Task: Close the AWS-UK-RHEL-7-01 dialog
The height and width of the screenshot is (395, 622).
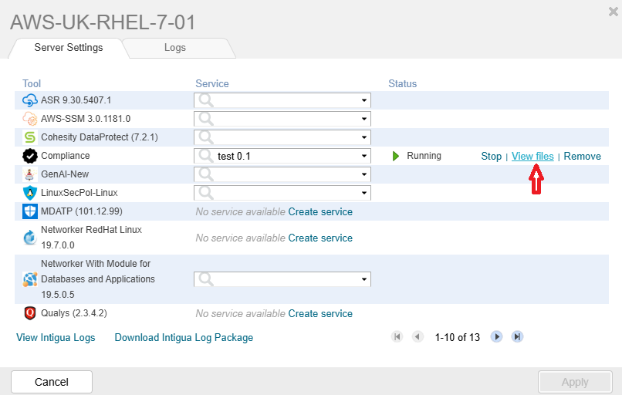Action: tap(613, 12)
